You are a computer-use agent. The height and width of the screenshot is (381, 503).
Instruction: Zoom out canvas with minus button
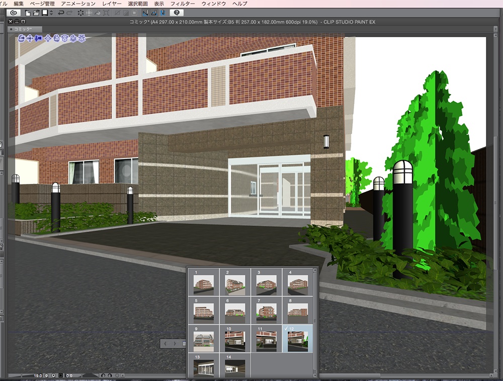click(47, 375)
